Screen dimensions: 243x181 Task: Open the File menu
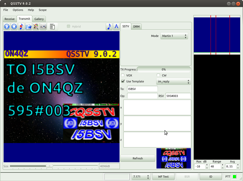tap(6, 10)
